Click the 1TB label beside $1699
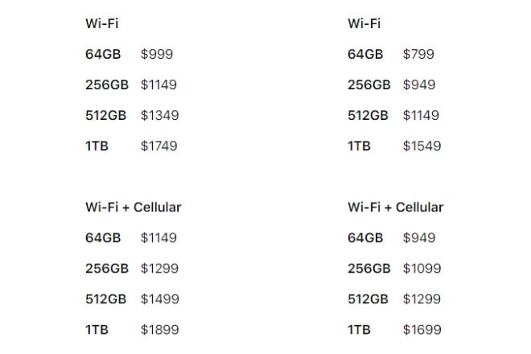Image resolution: width=531 pixels, height=354 pixels. pyautogui.click(x=359, y=329)
